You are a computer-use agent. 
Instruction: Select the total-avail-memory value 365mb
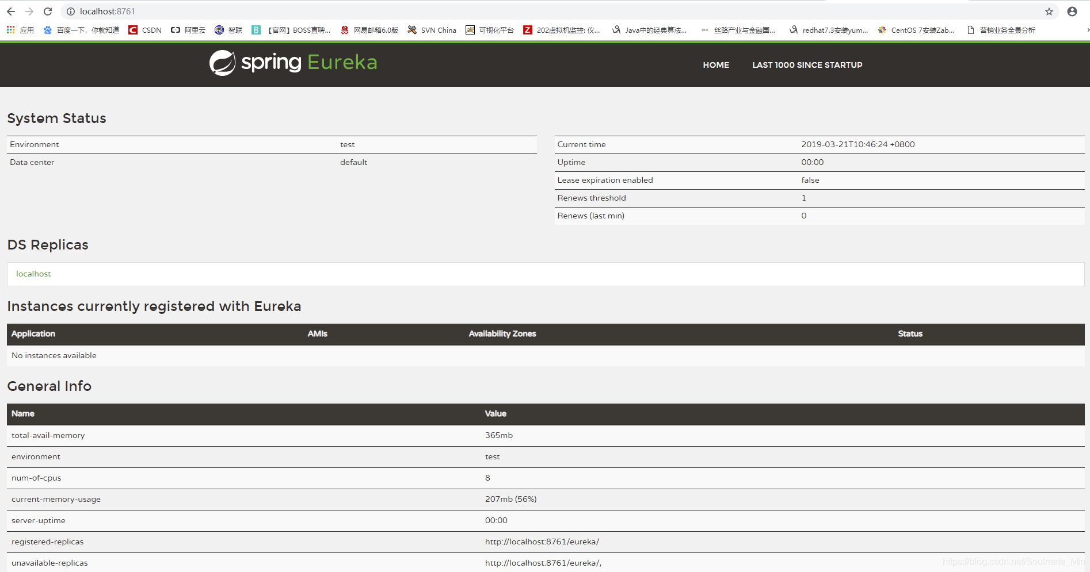pyautogui.click(x=498, y=435)
